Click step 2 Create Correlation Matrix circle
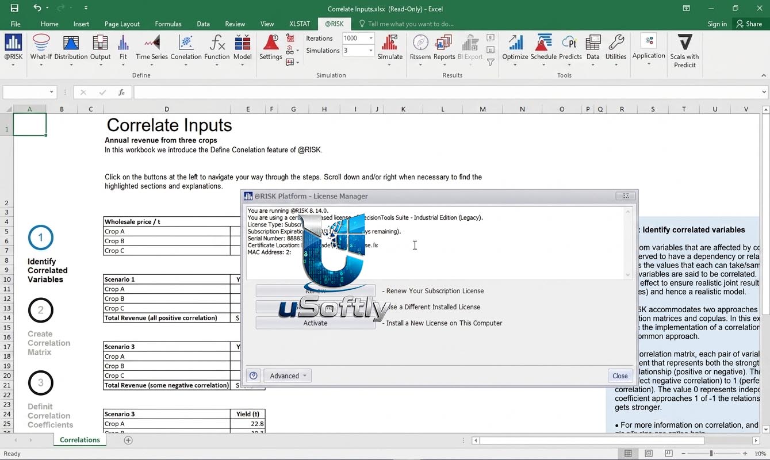770x460 pixels. pyautogui.click(x=40, y=310)
